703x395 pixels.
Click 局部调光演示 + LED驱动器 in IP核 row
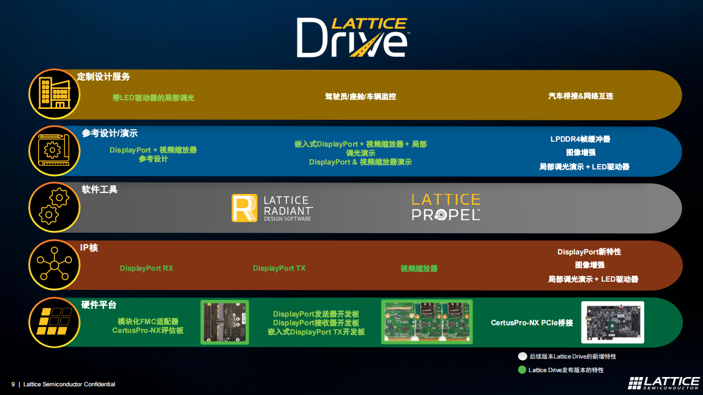pyautogui.click(x=593, y=279)
